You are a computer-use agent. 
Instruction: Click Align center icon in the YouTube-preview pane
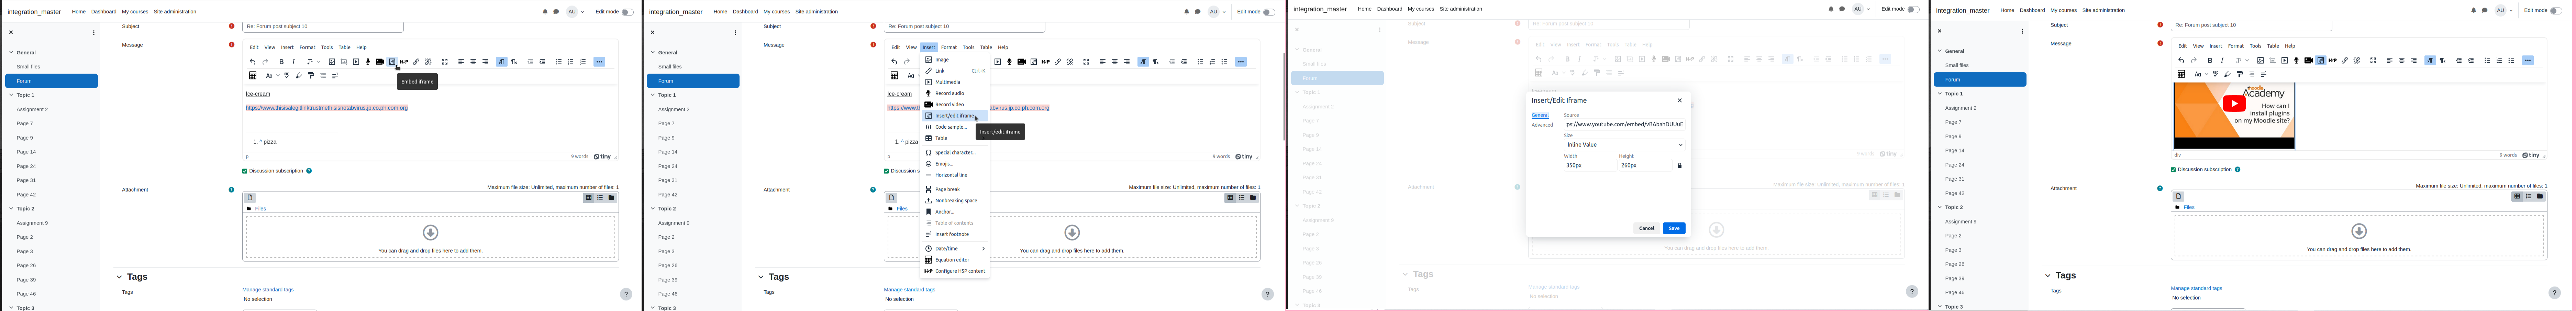tap(2402, 61)
